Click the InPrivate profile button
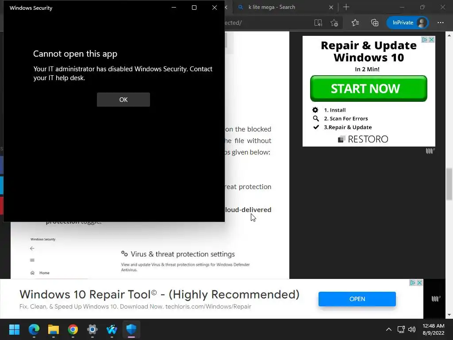Viewport: 453px width, 340px height. 407,23
